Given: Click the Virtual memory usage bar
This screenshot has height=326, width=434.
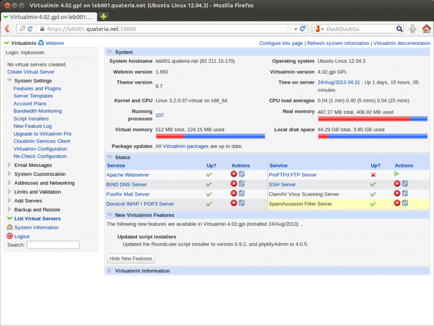Looking at the screenshot, I should click(x=211, y=136).
